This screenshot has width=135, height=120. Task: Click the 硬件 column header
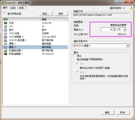click(x=22, y=19)
